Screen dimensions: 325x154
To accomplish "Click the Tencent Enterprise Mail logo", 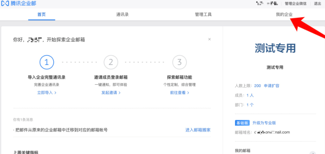I will point(19,3).
